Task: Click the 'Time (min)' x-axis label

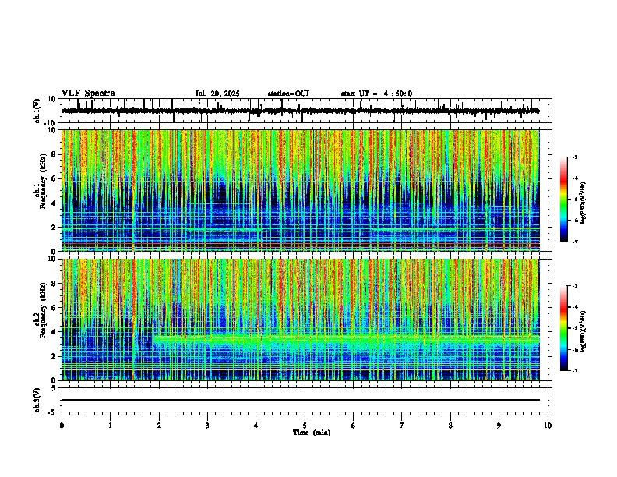Action: tap(312, 433)
